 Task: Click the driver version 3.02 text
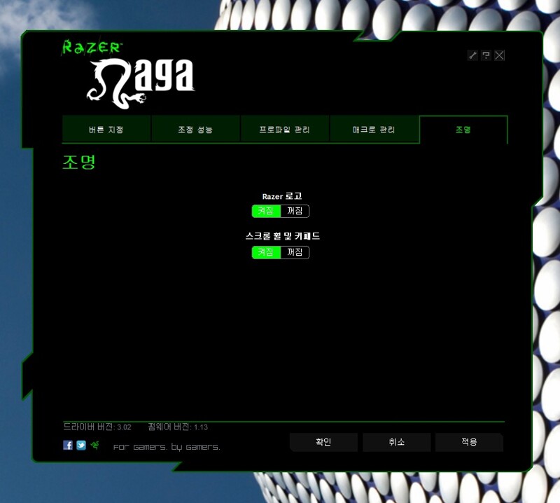tap(97, 427)
